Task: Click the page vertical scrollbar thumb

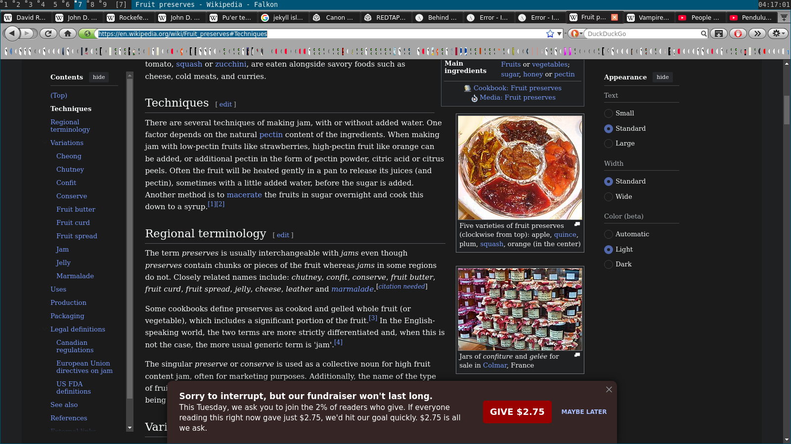Action: tap(787, 110)
